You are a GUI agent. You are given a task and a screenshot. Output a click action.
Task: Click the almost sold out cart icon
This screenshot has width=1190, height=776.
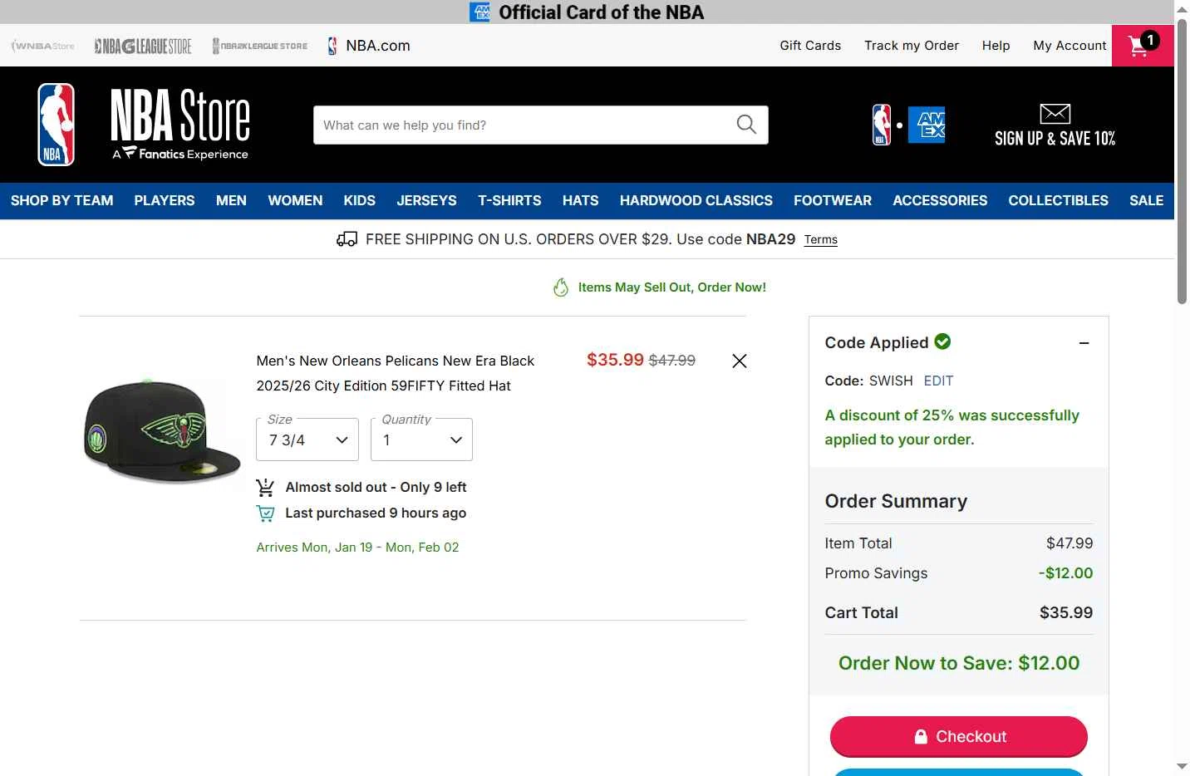265,487
